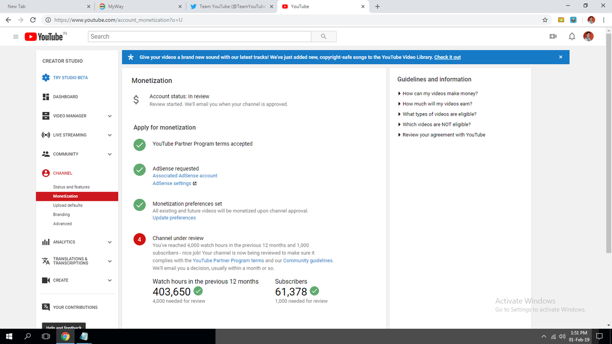612x344 pixels.
Task: Open the upload video camera icon
Action: (552, 37)
